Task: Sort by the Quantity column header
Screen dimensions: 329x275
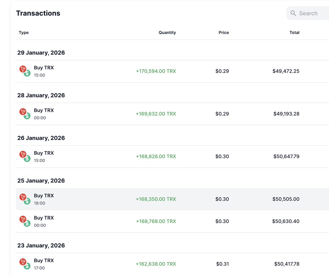Action: pyautogui.click(x=167, y=32)
